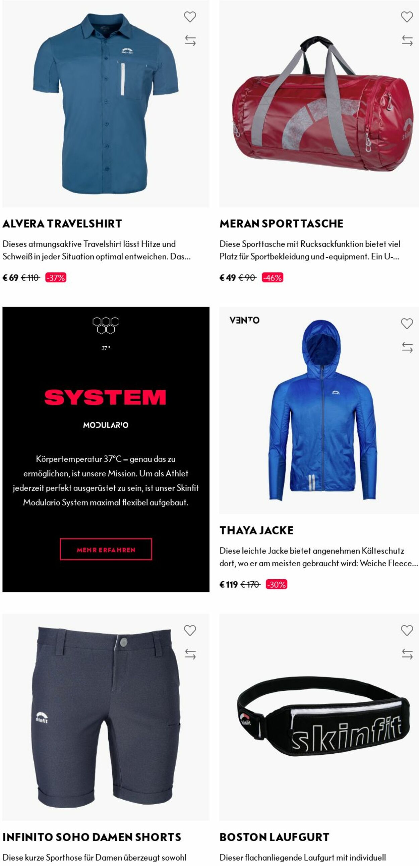The height and width of the screenshot is (866, 419).
Task: Click the -37% discount badge
Action: pyautogui.click(x=56, y=278)
